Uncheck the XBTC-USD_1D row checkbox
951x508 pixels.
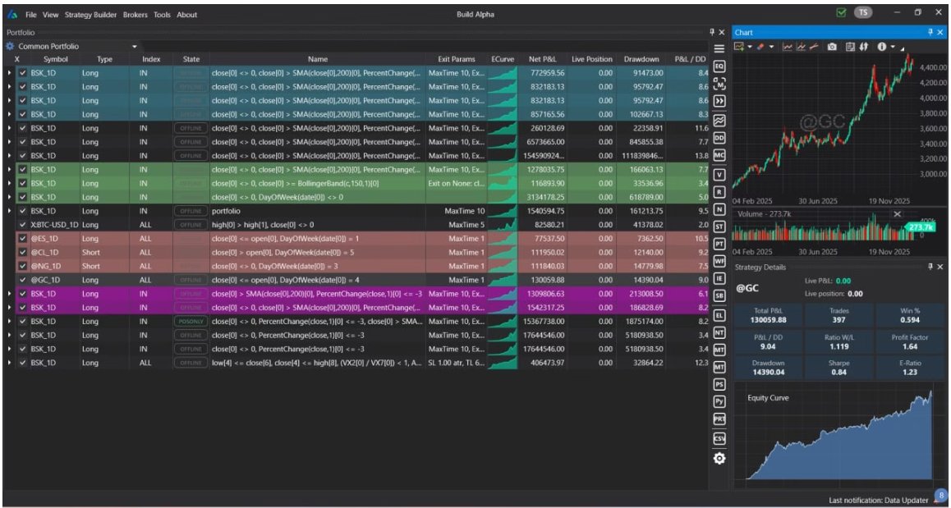23,224
